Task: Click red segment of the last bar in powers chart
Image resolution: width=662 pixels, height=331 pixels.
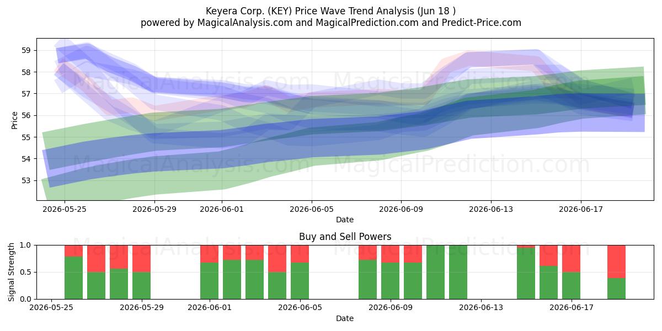Action: 616,261
